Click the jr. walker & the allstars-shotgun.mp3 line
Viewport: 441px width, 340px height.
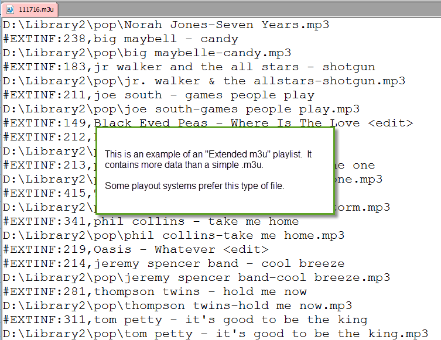204,81
